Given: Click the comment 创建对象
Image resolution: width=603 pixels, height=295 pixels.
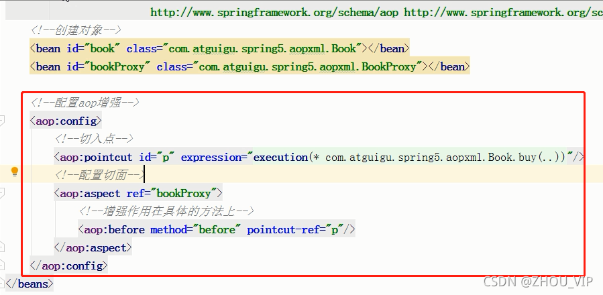Looking at the screenshot, I should coord(76,30).
